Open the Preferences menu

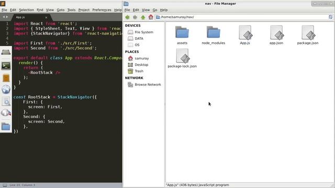102,10
